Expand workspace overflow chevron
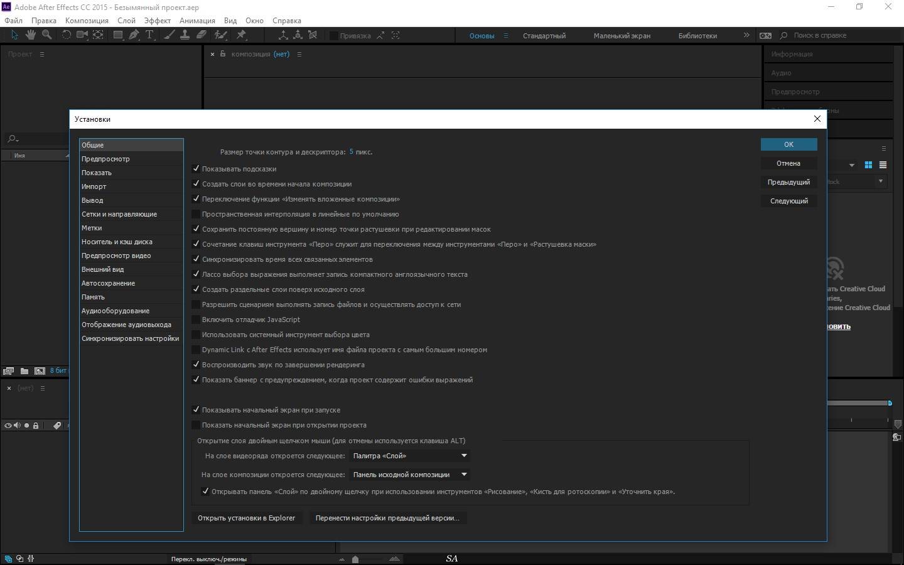The height and width of the screenshot is (565, 904). tap(746, 35)
